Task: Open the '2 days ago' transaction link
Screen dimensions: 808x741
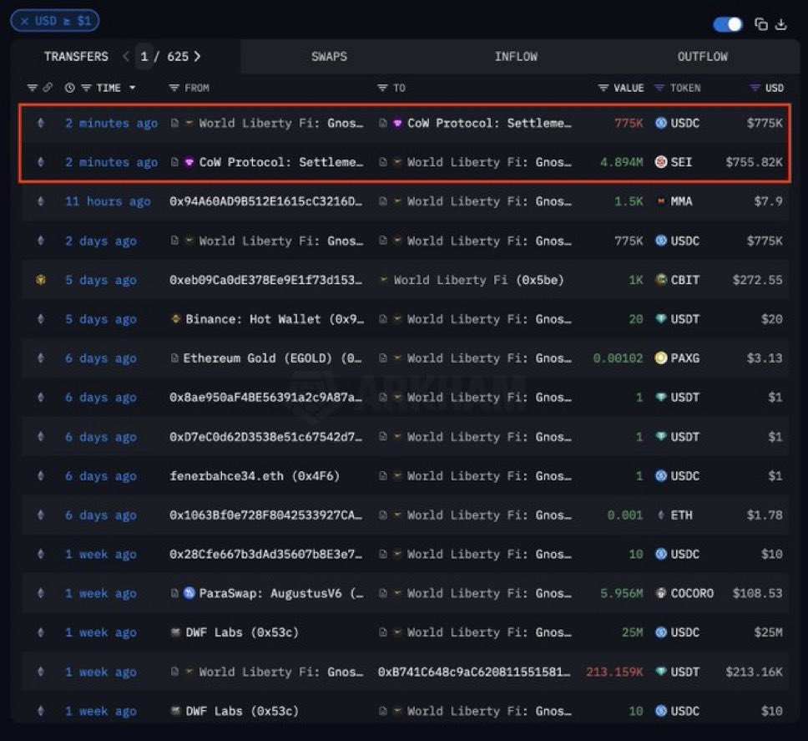Action: pyautogui.click(x=100, y=241)
